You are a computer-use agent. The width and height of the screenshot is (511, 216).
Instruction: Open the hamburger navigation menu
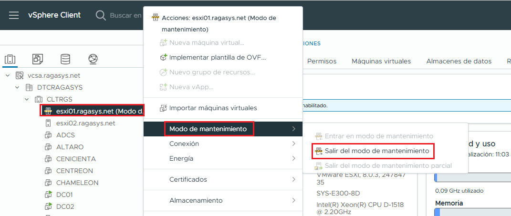coord(14,15)
